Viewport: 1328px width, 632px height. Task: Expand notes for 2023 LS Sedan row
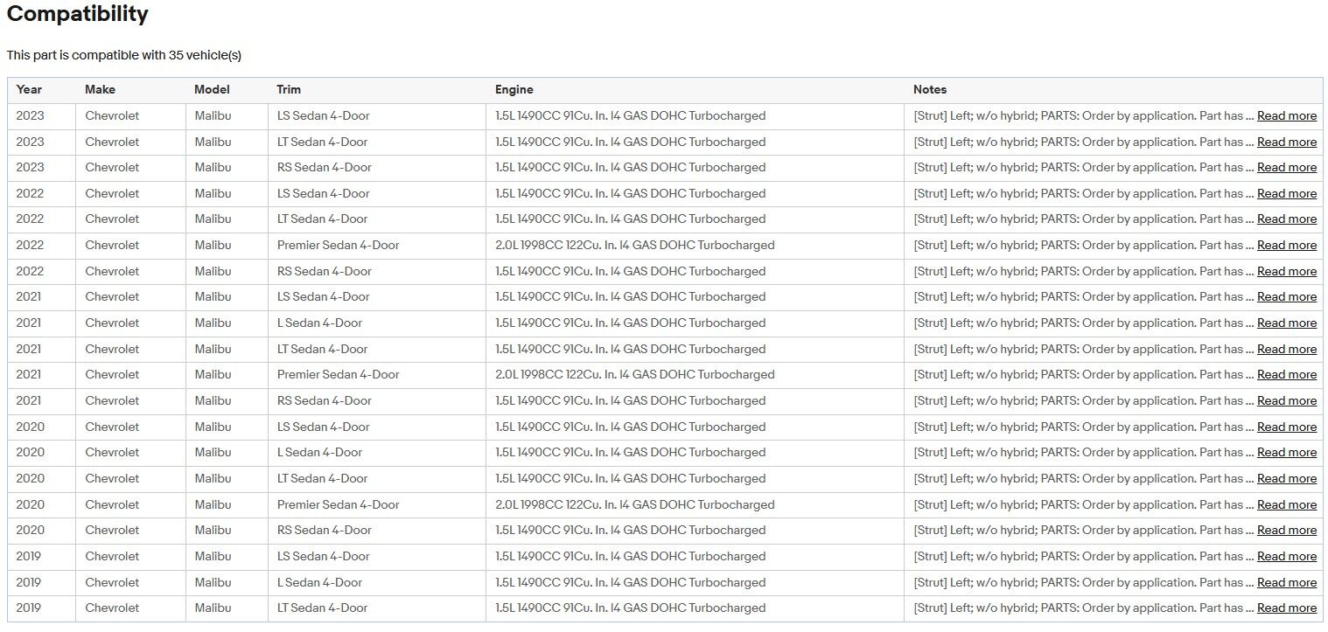(x=1286, y=116)
